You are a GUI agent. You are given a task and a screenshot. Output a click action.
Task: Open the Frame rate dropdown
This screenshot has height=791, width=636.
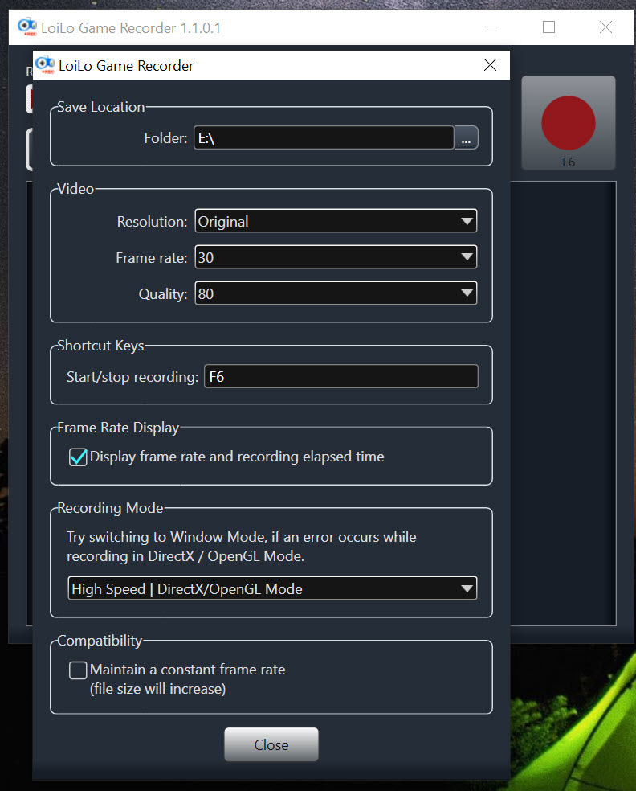coord(336,257)
